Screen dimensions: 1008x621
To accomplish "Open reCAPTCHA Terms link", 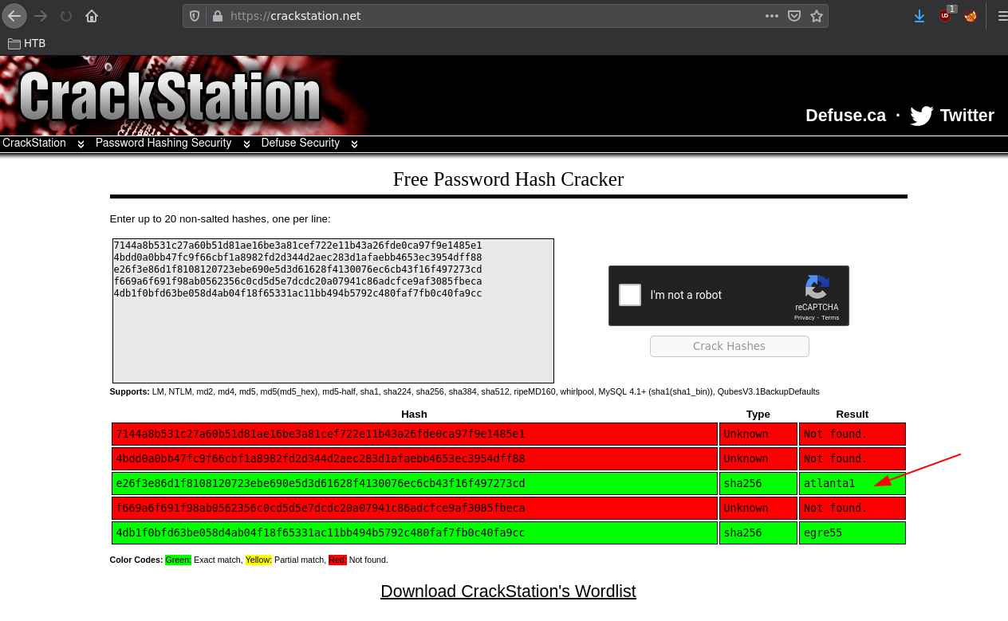I will pos(830,317).
